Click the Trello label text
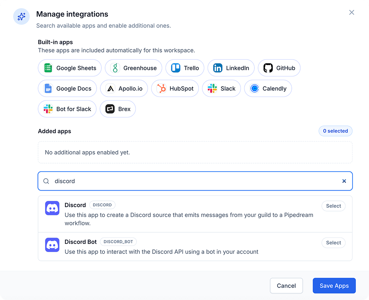 [191, 68]
